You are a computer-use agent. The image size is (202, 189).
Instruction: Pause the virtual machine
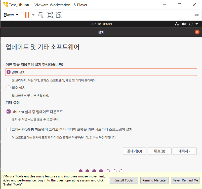pos(27,15)
